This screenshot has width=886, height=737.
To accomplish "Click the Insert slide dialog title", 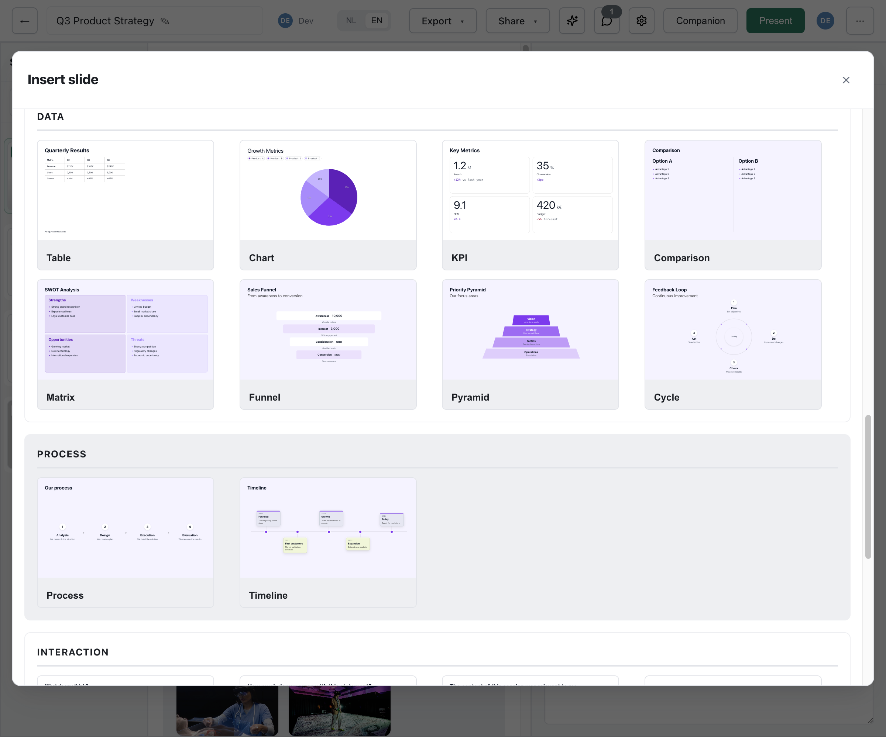I will 63,80.
